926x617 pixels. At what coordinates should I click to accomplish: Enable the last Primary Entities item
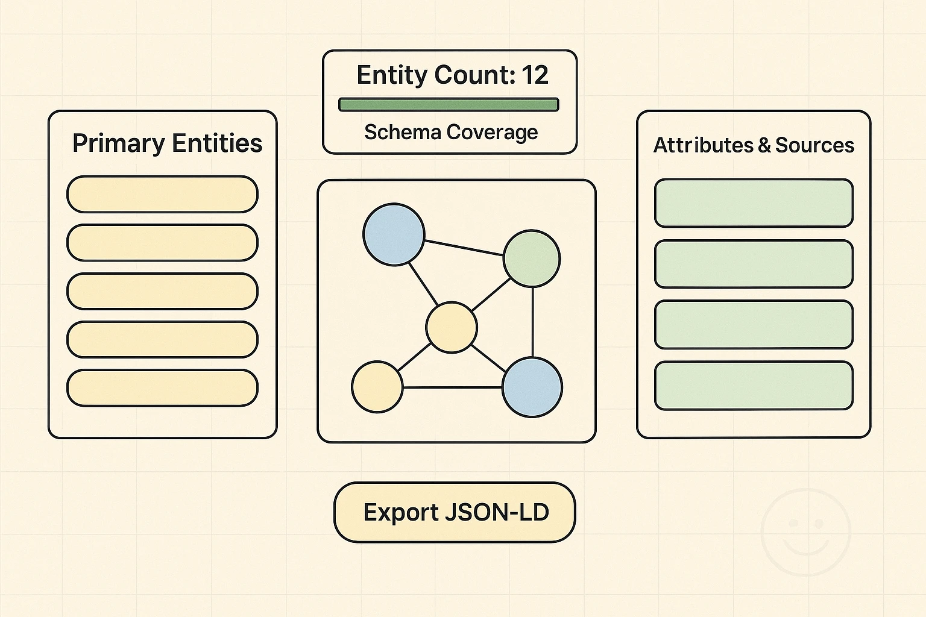point(162,387)
